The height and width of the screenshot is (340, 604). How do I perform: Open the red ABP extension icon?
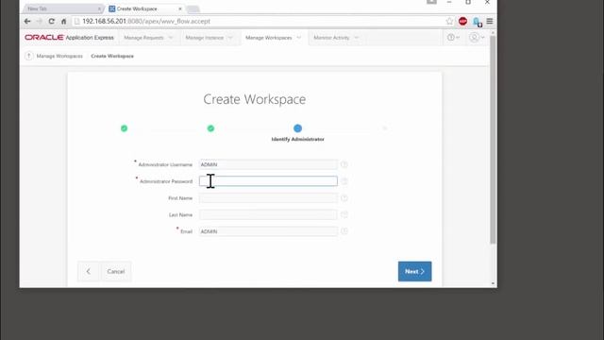pyautogui.click(x=462, y=22)
